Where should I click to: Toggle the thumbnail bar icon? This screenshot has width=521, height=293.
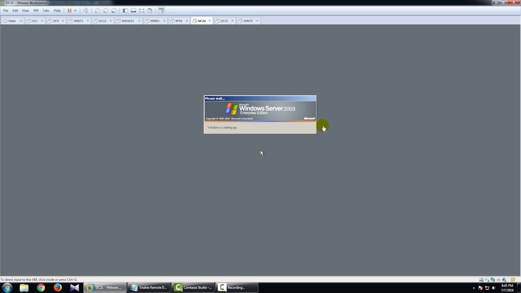[133, 11]
